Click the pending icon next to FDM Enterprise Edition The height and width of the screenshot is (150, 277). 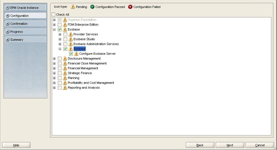pos(65,25)
